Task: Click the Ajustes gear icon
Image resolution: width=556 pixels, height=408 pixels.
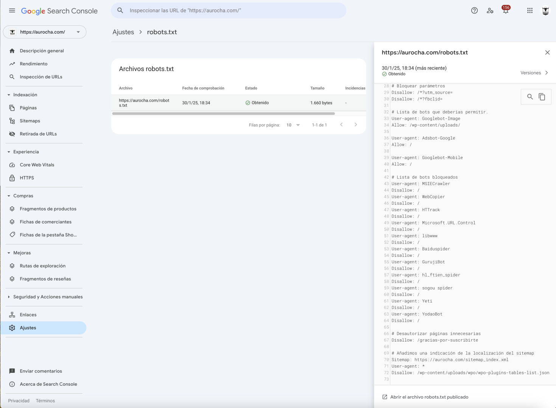Action: click(x=12, y=328)
